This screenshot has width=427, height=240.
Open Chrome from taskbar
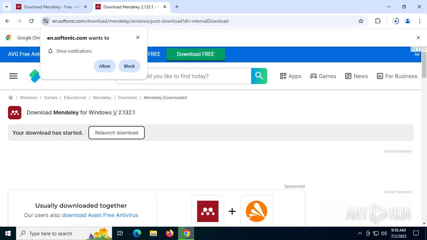point(186,233)
